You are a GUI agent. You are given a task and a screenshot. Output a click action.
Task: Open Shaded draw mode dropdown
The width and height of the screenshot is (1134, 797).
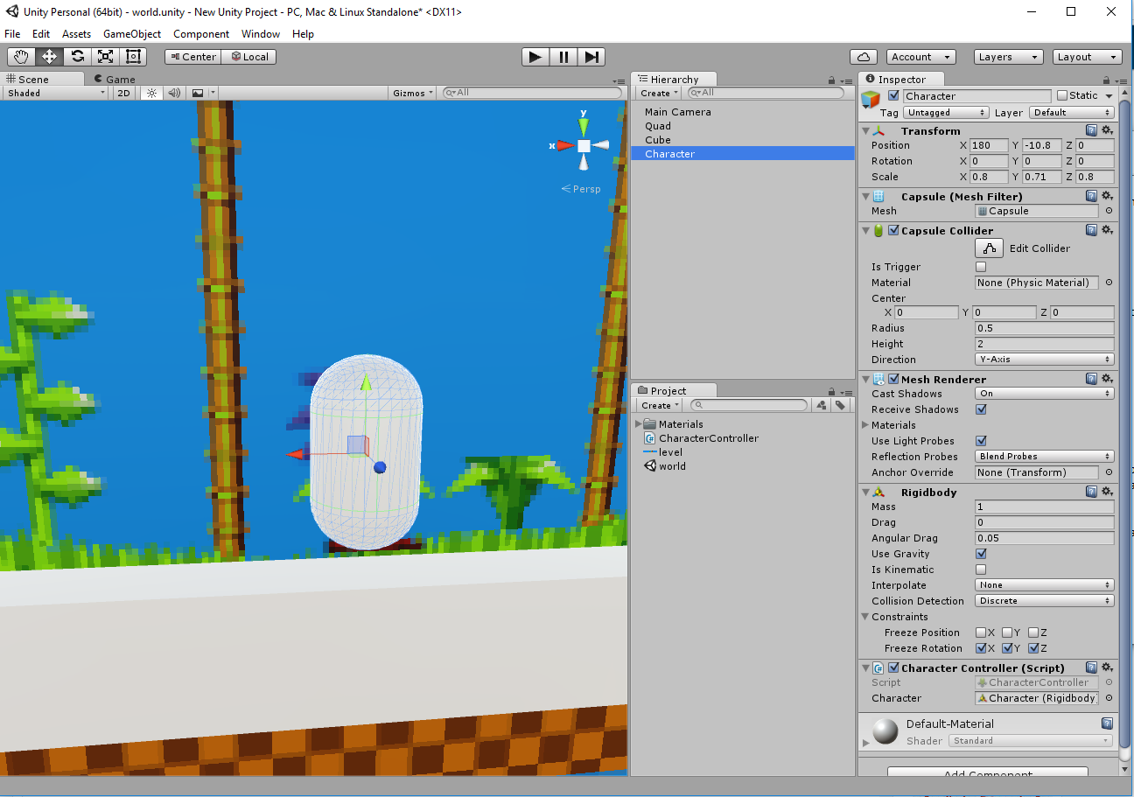(x=55, y=93)
